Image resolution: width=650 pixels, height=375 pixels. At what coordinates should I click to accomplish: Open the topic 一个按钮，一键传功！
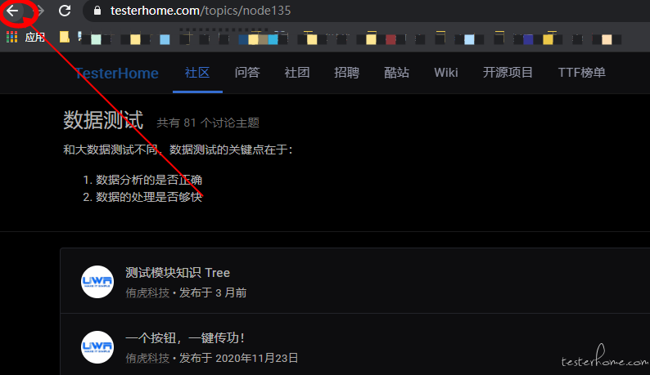pyautogui.click(x=185, y=337)
